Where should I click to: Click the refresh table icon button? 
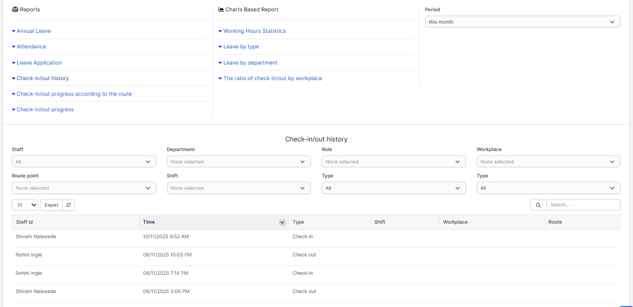[x=68, y=205]
